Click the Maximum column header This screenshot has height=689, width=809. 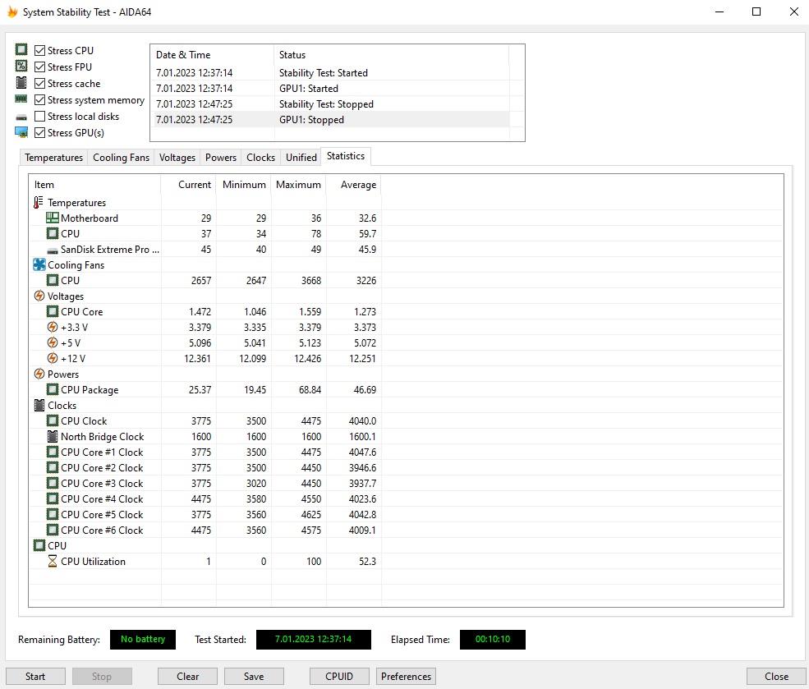tap(298, 185)
